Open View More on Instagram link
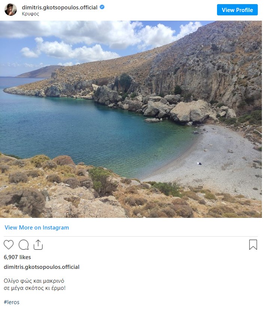278x309 pixels. coord(37,227)
